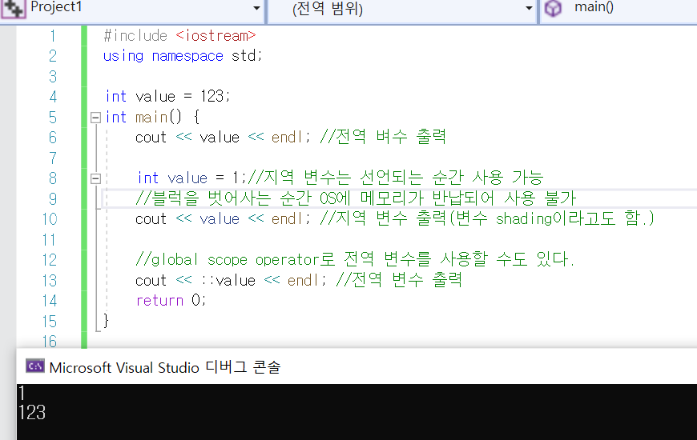This screenshot has height=440, width=697.
Task: Click the debug console window icon
Action: pyautogui.click(x=35, y=366)
